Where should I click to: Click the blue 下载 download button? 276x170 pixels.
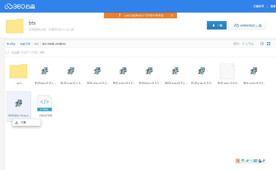[217, 25]
